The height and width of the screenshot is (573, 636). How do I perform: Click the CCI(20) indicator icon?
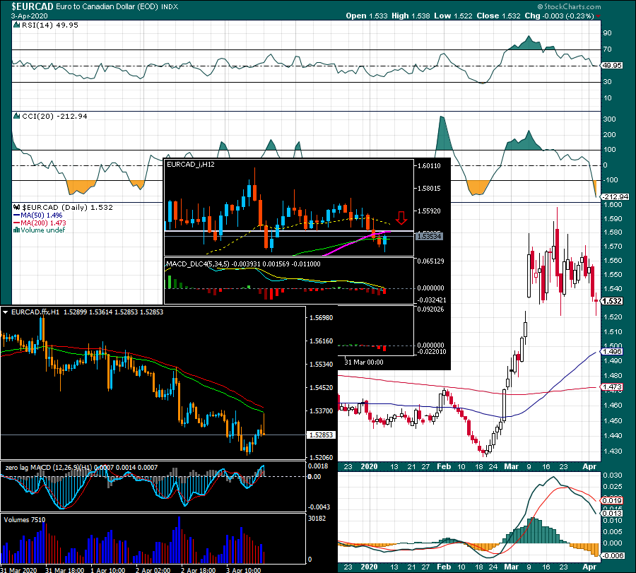pos(17,116)
